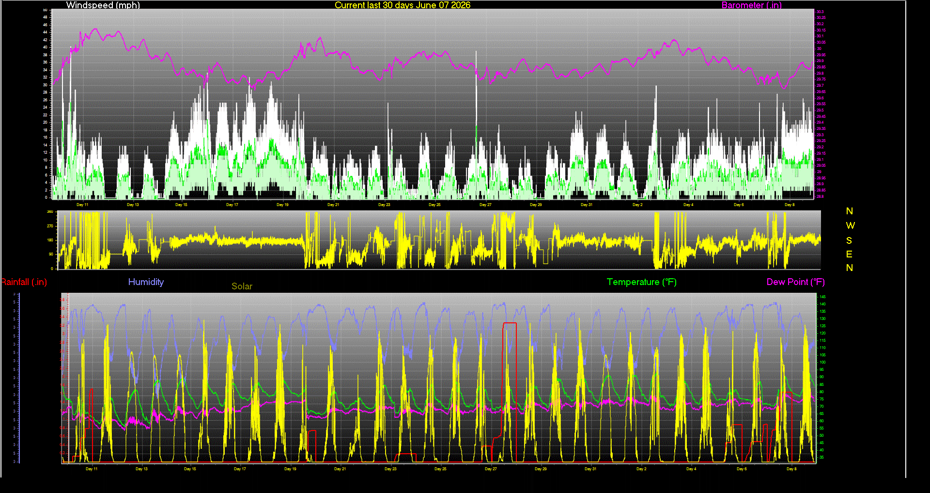Click the "40" windspeed axis value
Image resolution: width=930 pixels, height=493 pixels.
(x=45, y=48)
